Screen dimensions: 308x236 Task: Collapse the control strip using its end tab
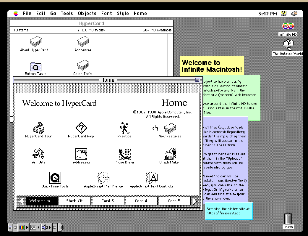[61, 227]
